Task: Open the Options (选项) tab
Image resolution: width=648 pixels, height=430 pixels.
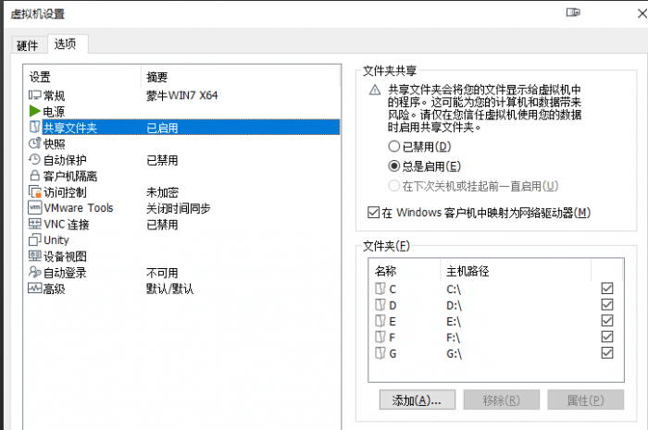Action: point(65,44)
